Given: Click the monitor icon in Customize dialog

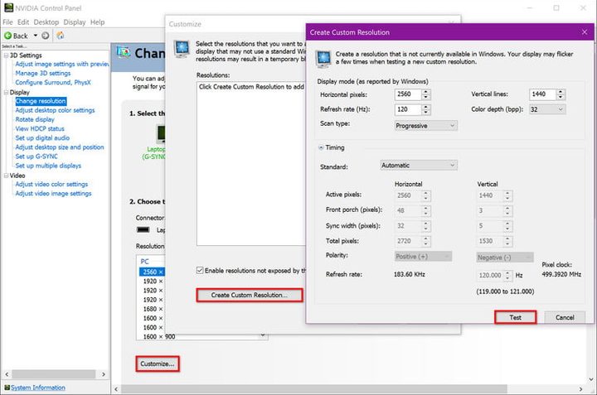Looking at the screenshot, I should click(x=182, y=49).
